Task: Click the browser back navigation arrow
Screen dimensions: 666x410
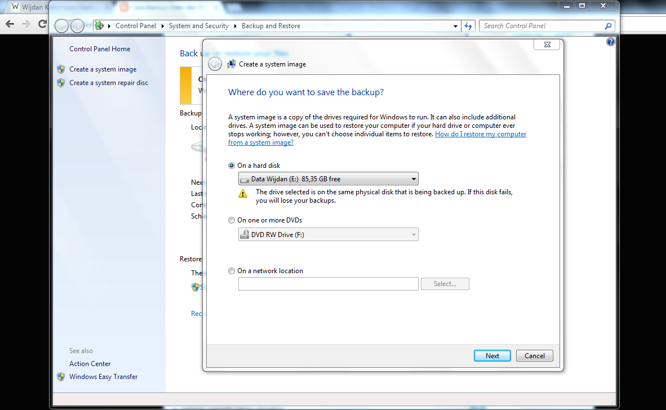Action: pos(9,24)
